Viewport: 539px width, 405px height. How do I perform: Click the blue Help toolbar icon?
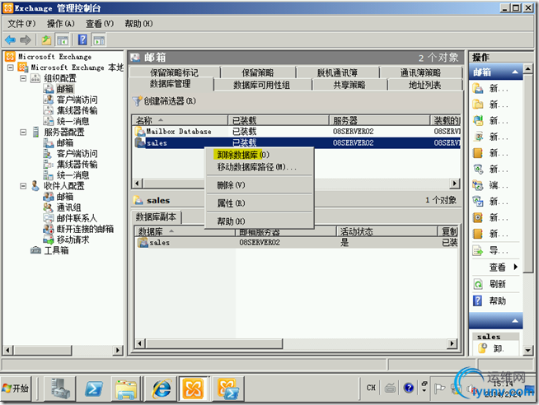pyautogui.click(x=82, y=40)
